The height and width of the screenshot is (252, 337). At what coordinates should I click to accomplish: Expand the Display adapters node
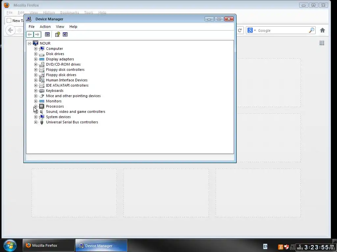click(x=36, y=59)
